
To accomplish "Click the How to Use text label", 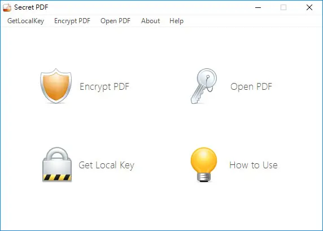I will 254,165.
